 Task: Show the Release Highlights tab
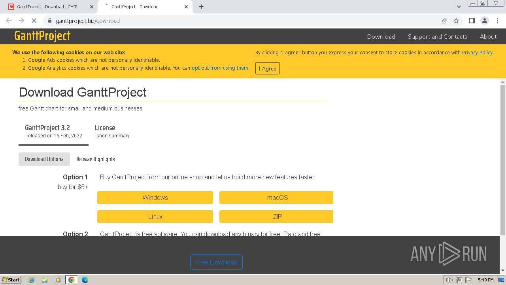tap(96, 159)
